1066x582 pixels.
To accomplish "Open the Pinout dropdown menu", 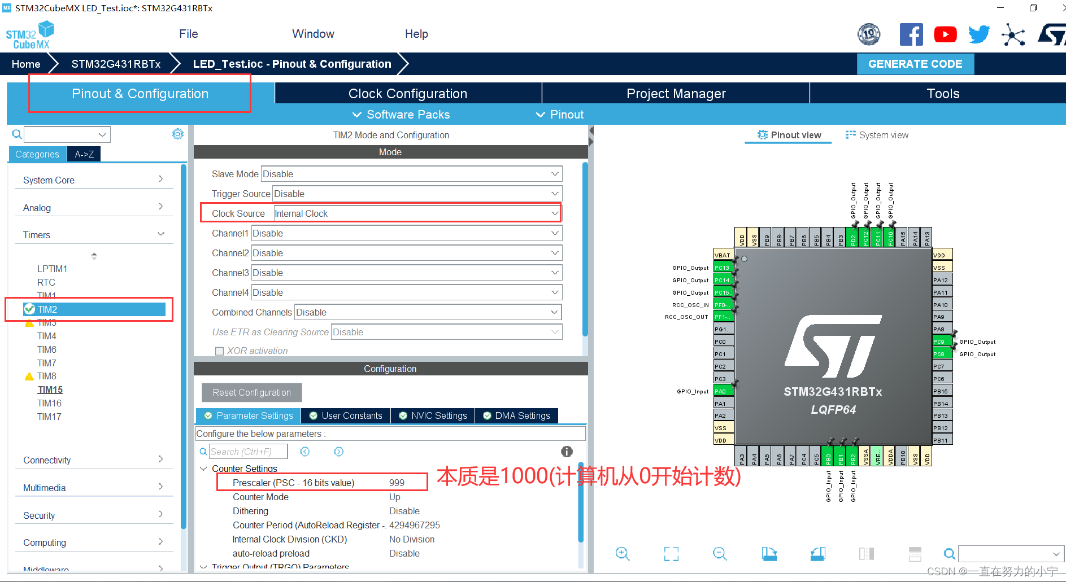I will 560,115.
